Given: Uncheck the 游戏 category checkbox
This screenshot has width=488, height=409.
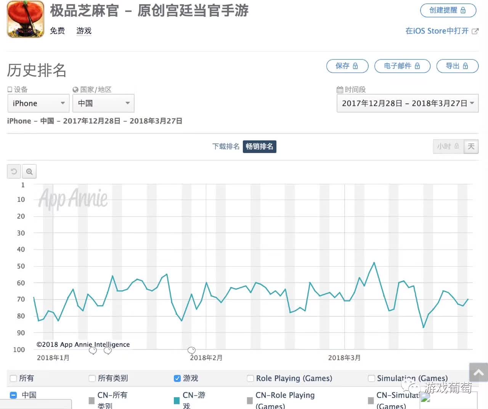Looking at the screenshot, I should 177,378.
